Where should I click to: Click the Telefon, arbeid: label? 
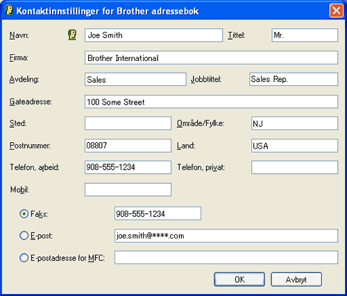(x=35, y=167)
